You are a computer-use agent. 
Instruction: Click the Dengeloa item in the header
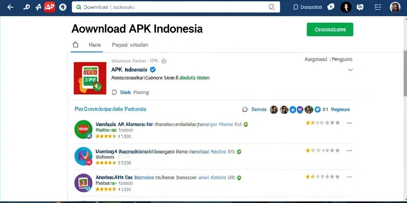(308, 7)
